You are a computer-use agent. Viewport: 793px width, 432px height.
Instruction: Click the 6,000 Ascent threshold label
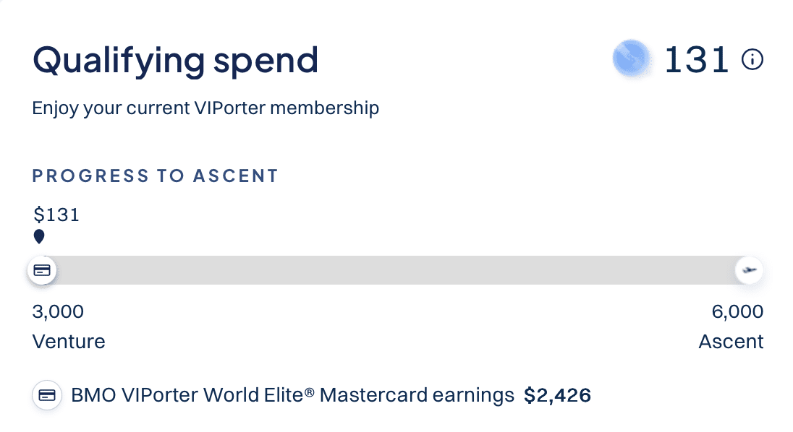(x=736, y=311)
